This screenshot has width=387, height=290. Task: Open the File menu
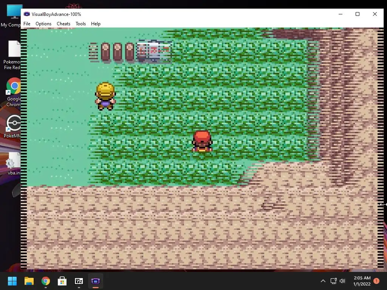point(27,24)
